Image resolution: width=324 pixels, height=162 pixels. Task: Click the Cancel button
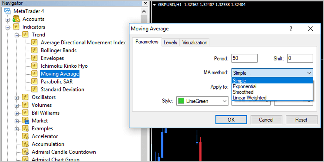pyautogui.click(x=266, y=120)
